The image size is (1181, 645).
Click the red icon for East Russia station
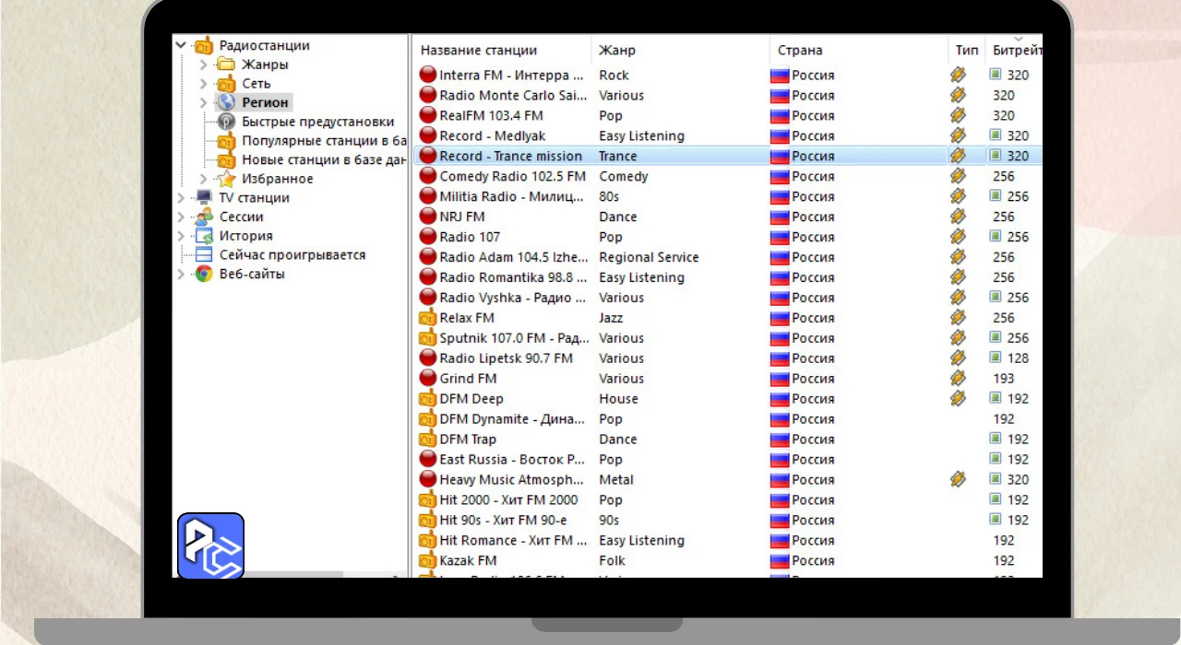pos(427,459)
